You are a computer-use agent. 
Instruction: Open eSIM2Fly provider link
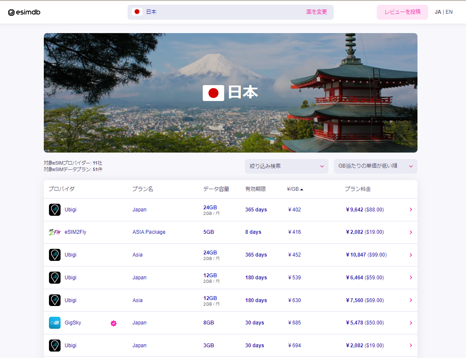76,232
